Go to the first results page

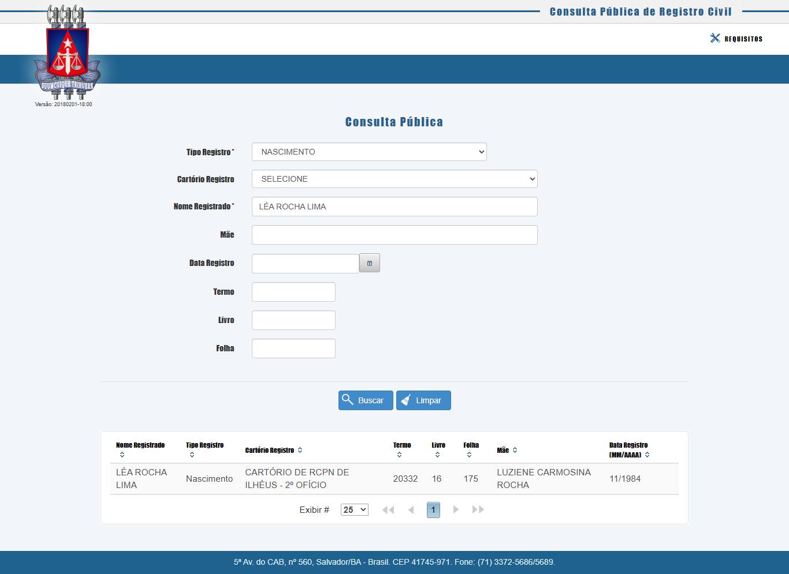(388, 510)
